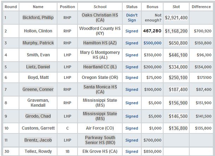Click Signed link for Custons, Garrett
This screenshot has width=215, height=156.
pos(132,128)
